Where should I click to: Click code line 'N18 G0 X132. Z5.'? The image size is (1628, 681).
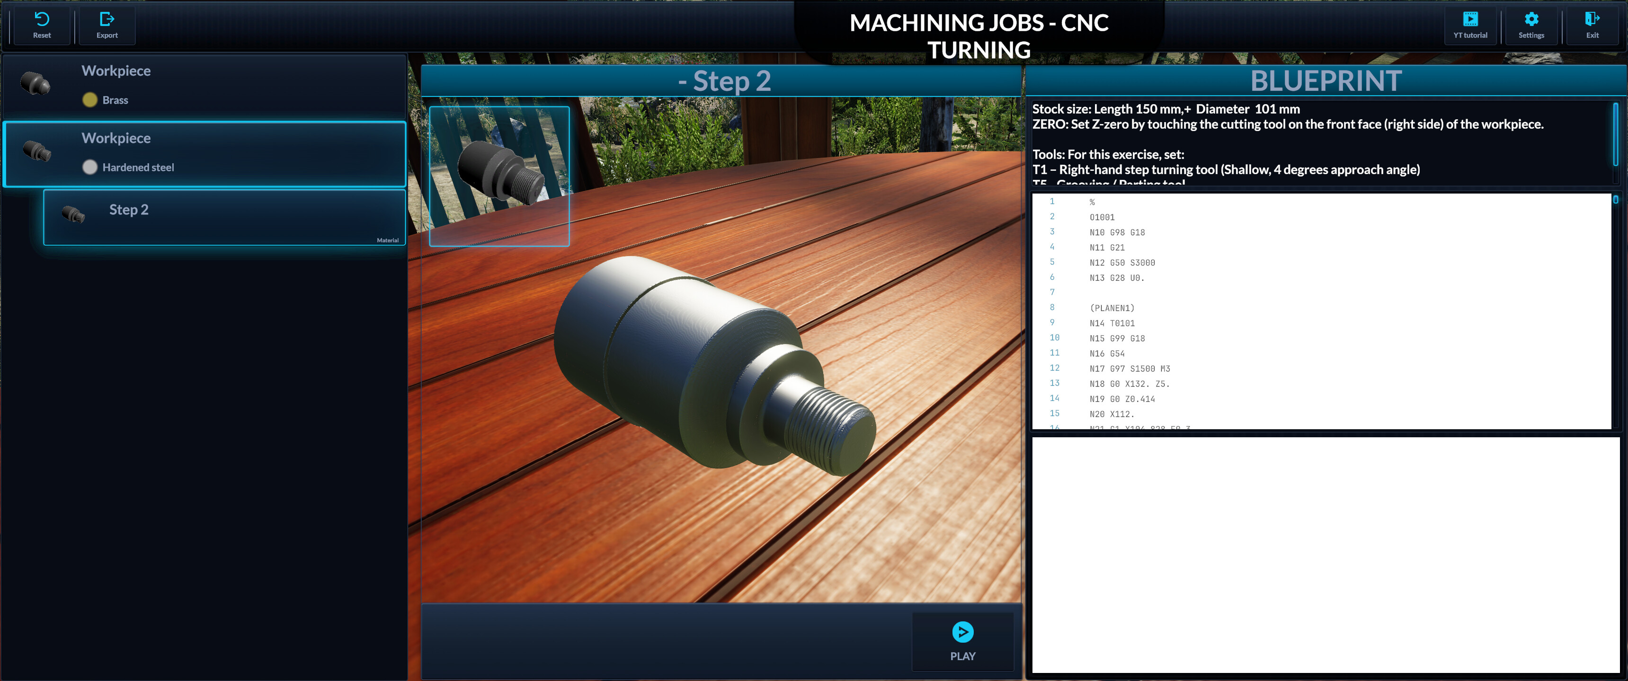tap(1130, 384)
